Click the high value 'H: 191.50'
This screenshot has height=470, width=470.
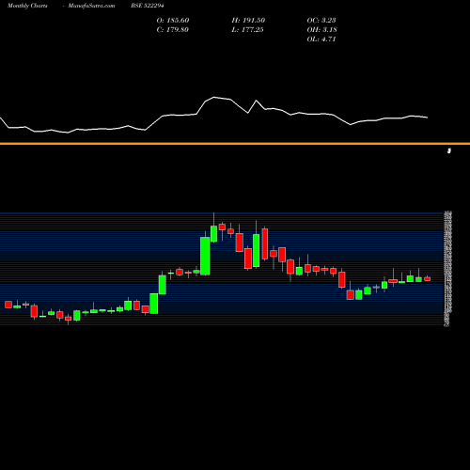click(248, 21)
